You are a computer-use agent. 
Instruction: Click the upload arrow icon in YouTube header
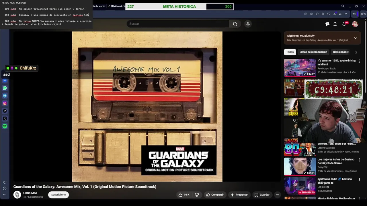tap(335, 24)
